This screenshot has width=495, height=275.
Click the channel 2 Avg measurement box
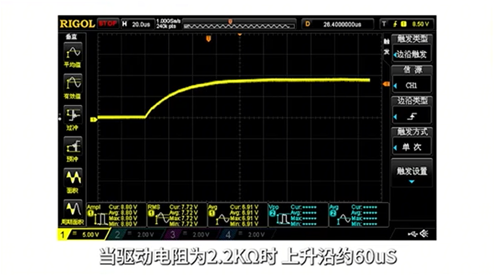[x=359, y=215]
